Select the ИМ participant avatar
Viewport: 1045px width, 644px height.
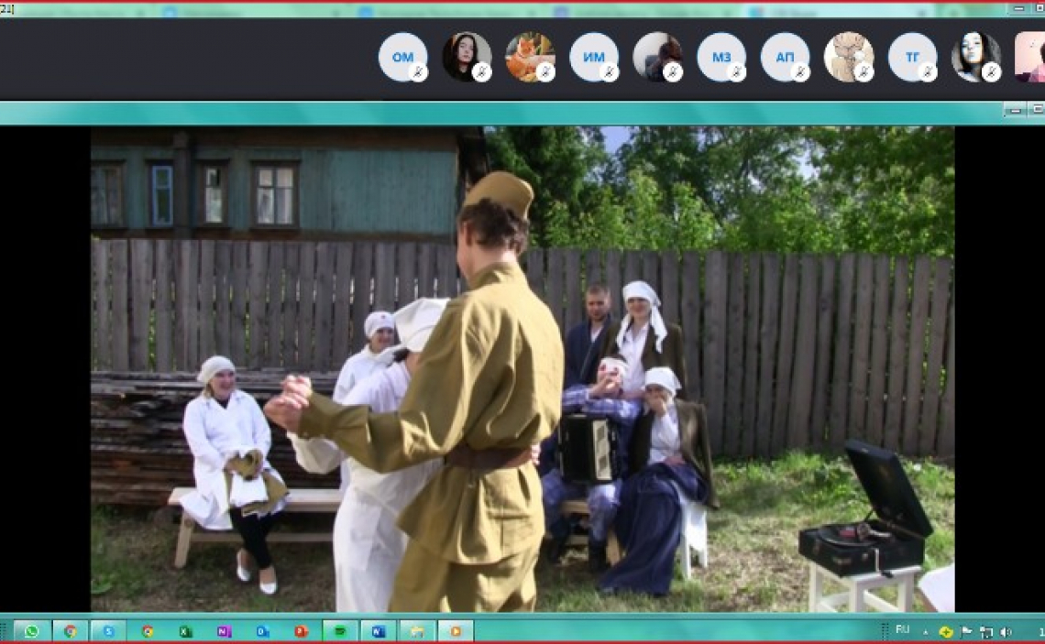tap(592, 57)
